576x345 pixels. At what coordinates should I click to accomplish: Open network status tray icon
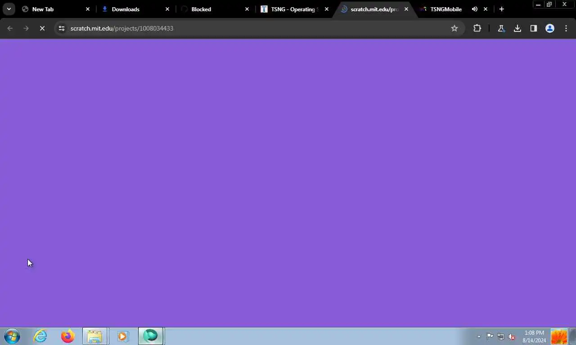point(501,336)
